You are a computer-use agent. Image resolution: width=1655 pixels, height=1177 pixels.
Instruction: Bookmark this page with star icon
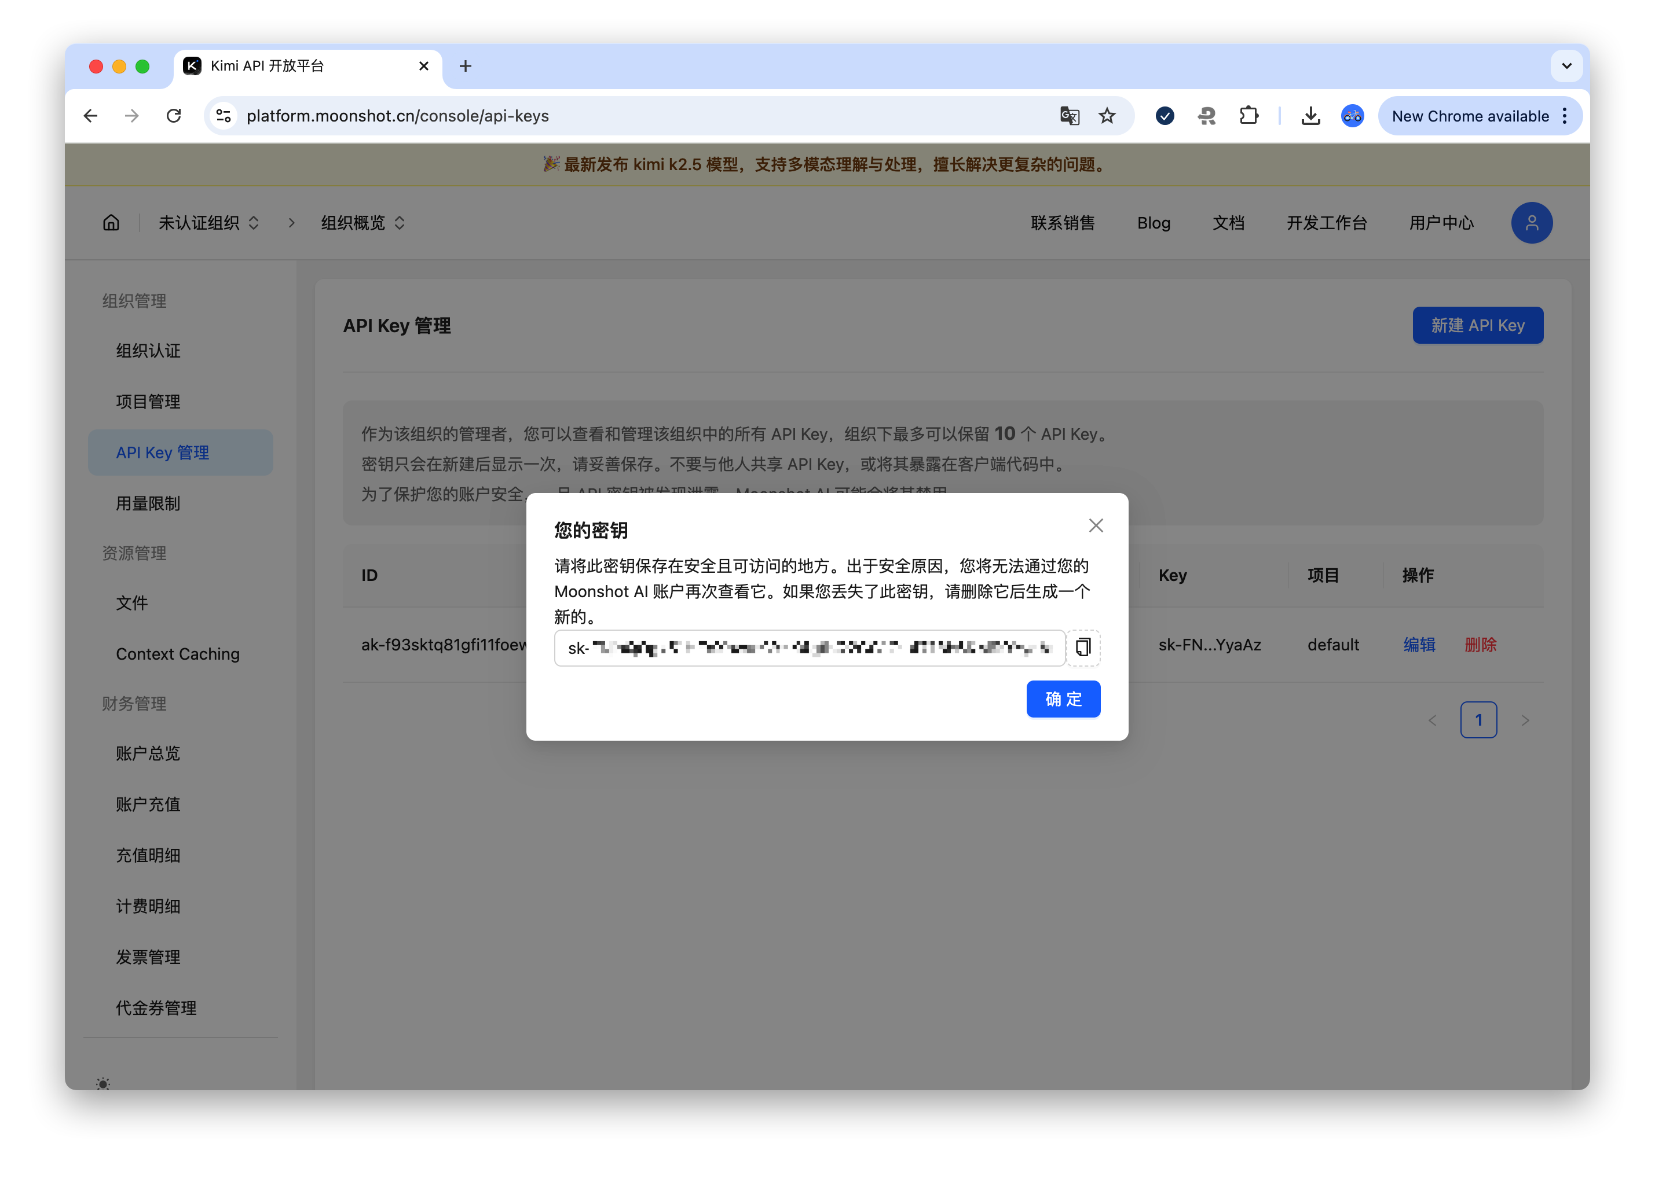point(1107,116)
